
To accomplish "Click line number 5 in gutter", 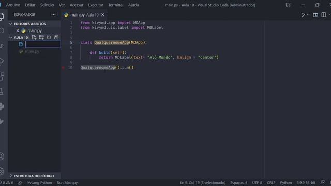I will pos(71,42).
